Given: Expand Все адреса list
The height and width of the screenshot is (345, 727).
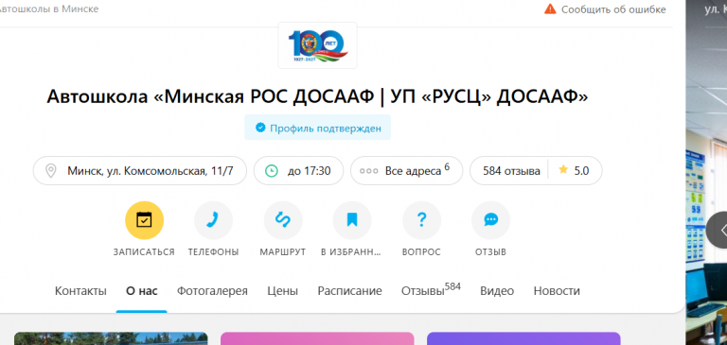Looking at the screenshot, I should pos(407,171).
